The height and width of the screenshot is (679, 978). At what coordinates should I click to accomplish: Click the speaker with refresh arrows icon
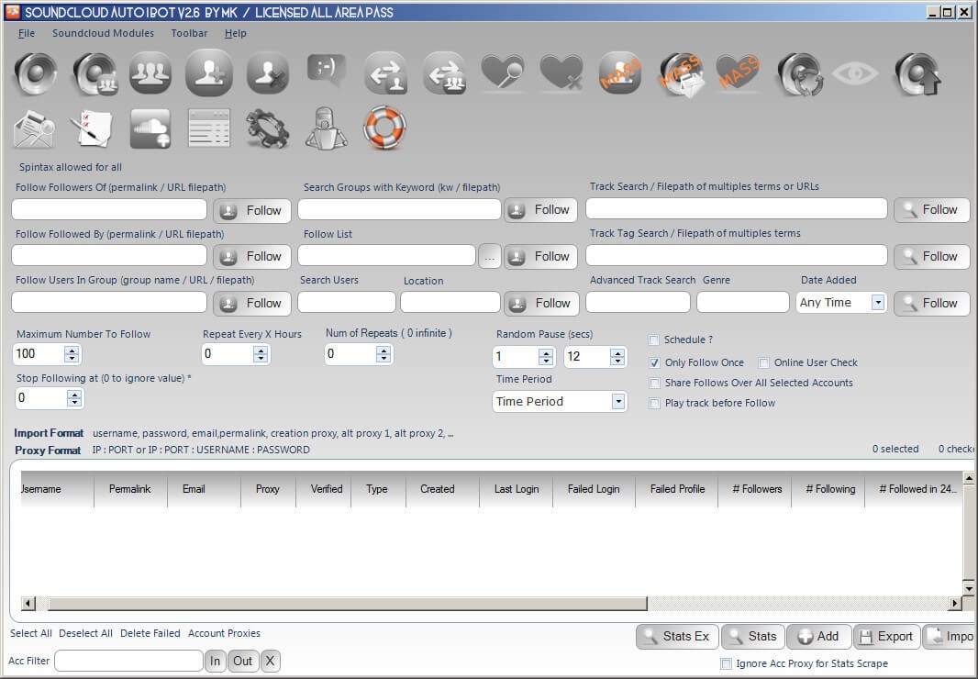coord(800,74)
